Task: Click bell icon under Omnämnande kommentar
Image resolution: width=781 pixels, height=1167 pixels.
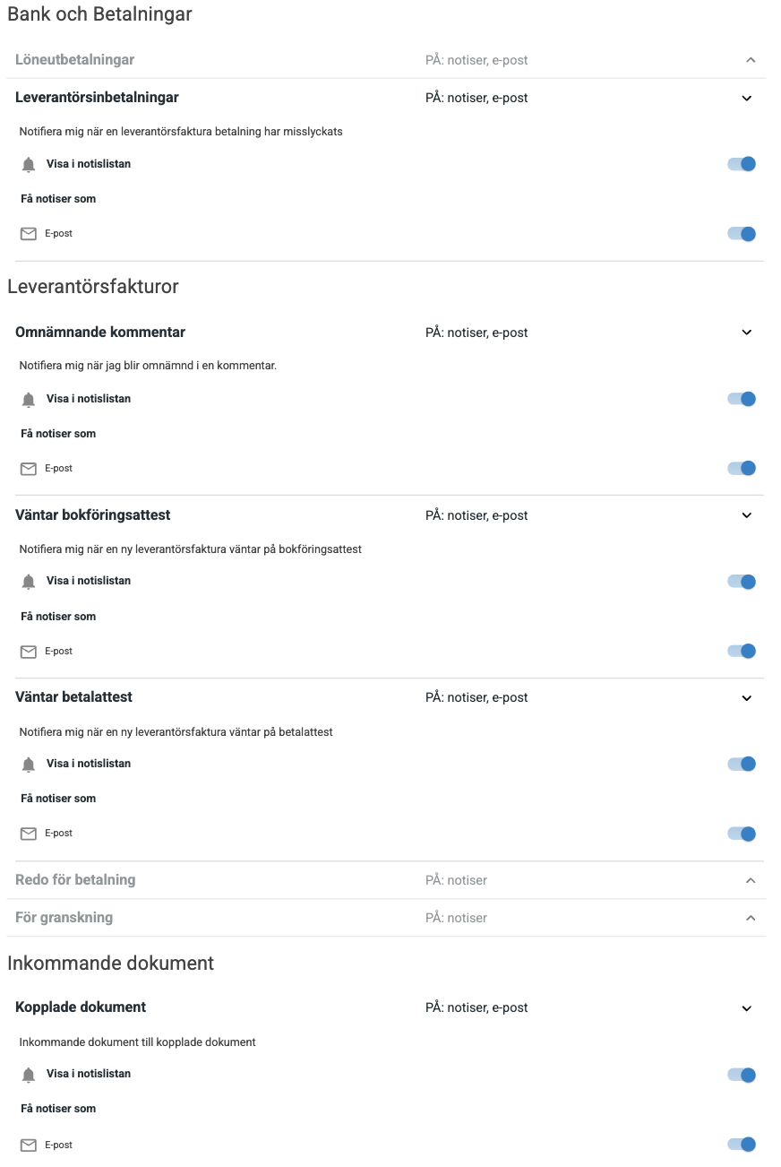Action: pyautogui.click(x=29, y=400)
